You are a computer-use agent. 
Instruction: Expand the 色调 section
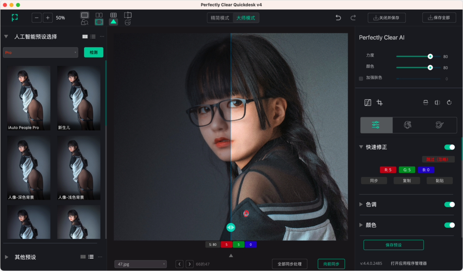[x=361, y=205]
